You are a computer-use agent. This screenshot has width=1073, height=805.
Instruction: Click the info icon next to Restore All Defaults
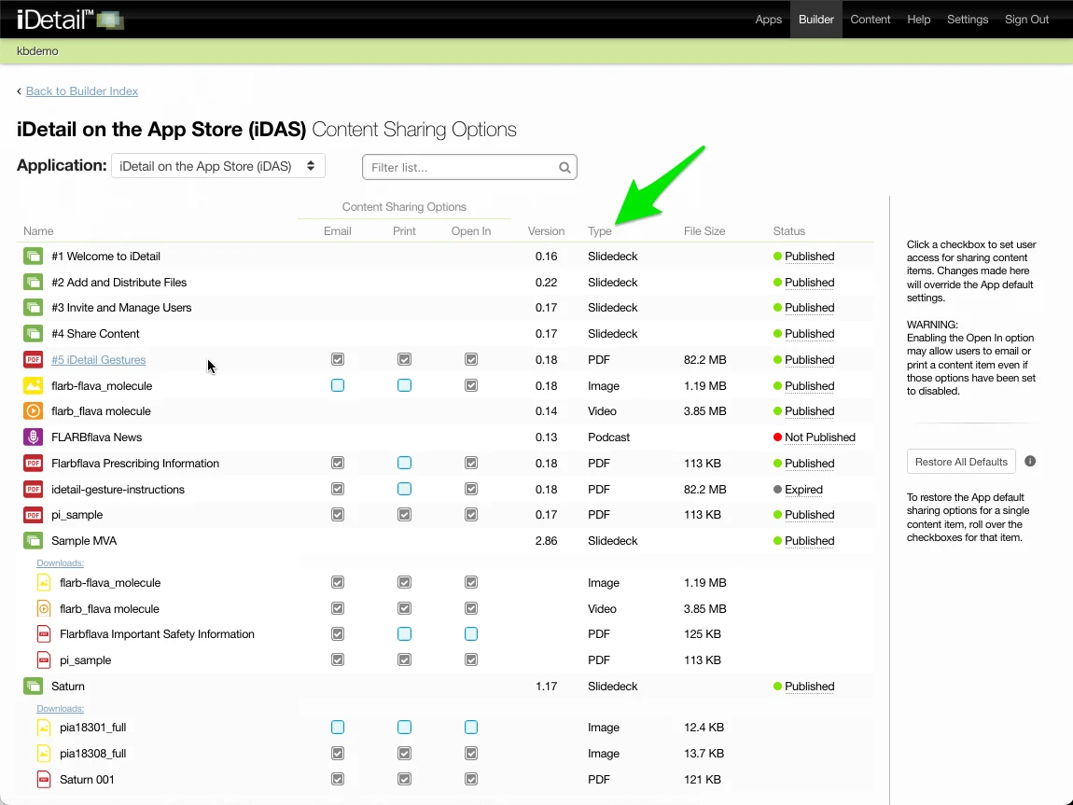[x=1030, y=462]
